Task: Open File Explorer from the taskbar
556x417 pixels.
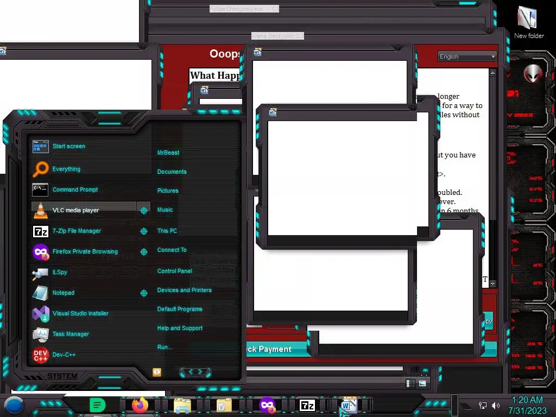Action: tap(182, 405)
